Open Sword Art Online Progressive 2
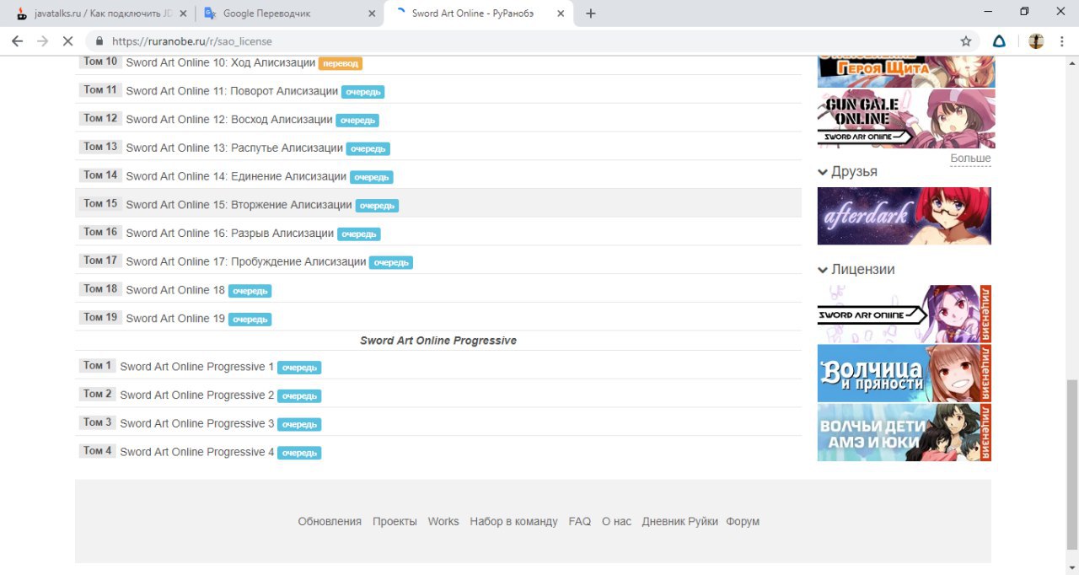Screen dimensions: 1079x575 coord(196,395)
